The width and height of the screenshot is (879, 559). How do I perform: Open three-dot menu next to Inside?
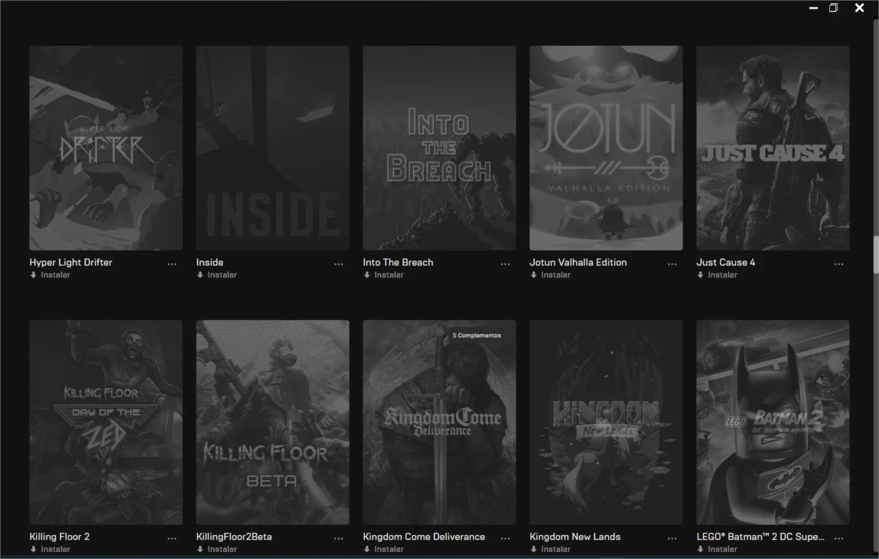[339, 265]
